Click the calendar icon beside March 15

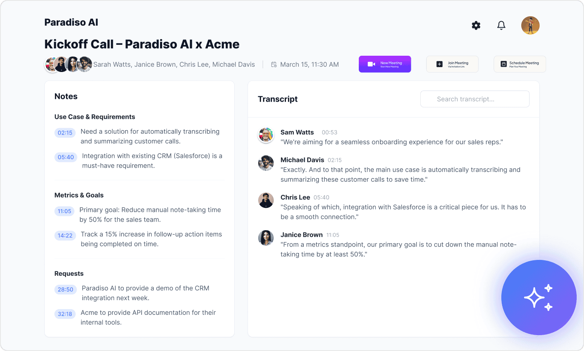point(274,65)
